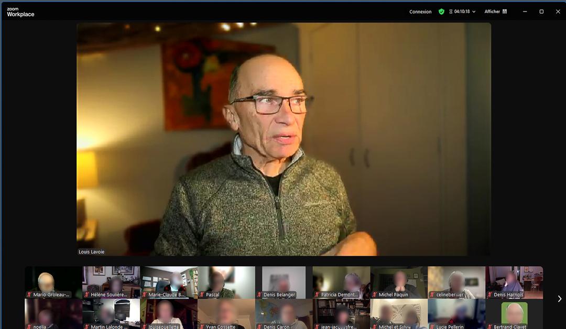566x329 pixels.
Task: Click the hourglass meeting timer icon
Action: pyautogui.click(x=451, y=12)
